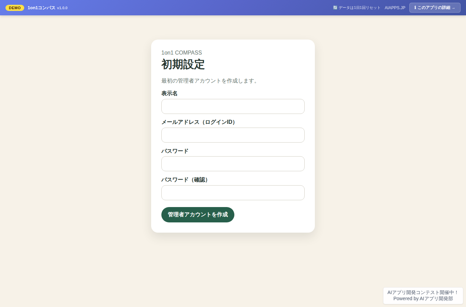The image size is (466, 307).
Task: Select the パスワード（確認） input field
Action: (233, 193)
